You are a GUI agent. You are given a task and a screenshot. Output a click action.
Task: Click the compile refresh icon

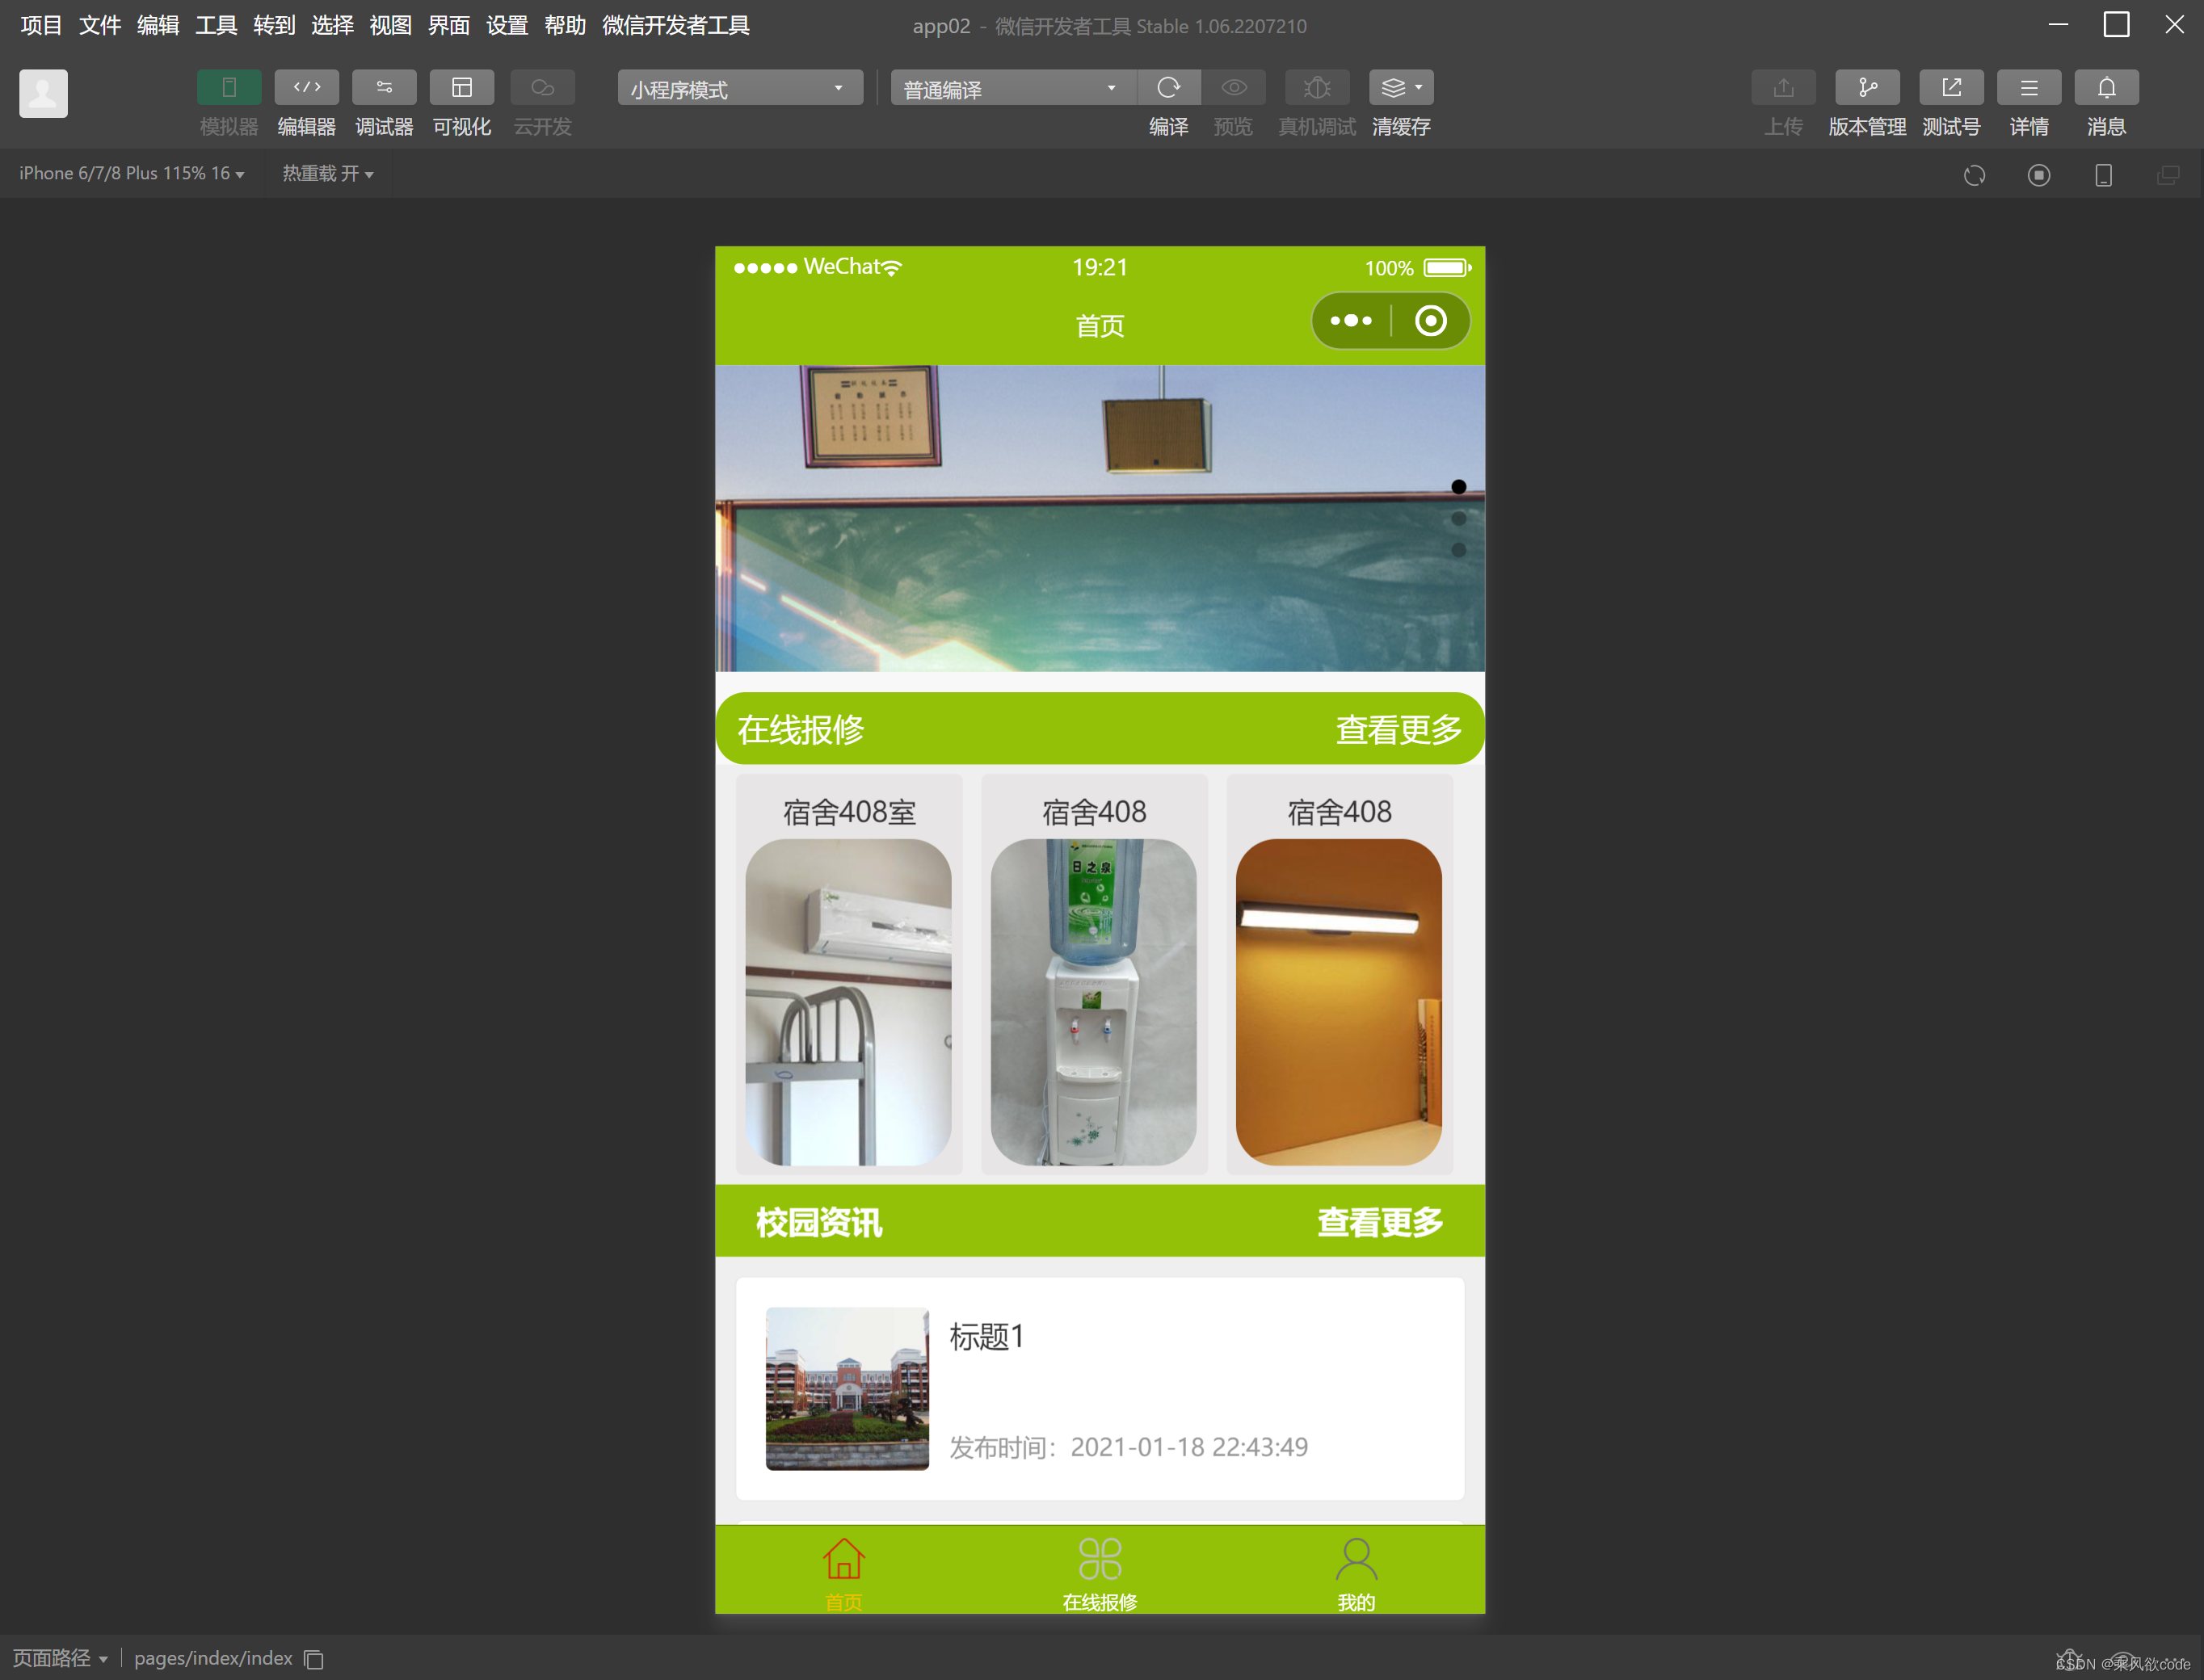1167,88
